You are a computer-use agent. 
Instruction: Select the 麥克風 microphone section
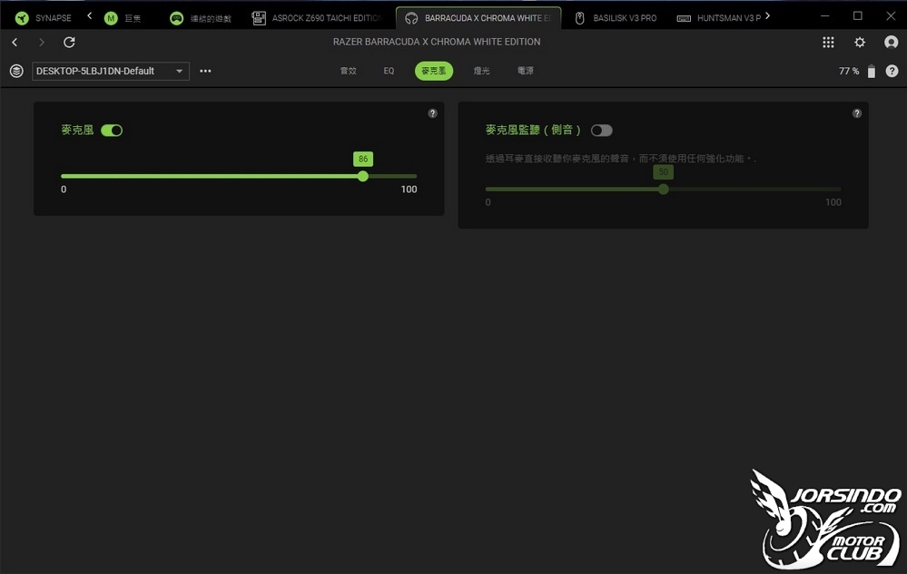(x=434, y=71)
